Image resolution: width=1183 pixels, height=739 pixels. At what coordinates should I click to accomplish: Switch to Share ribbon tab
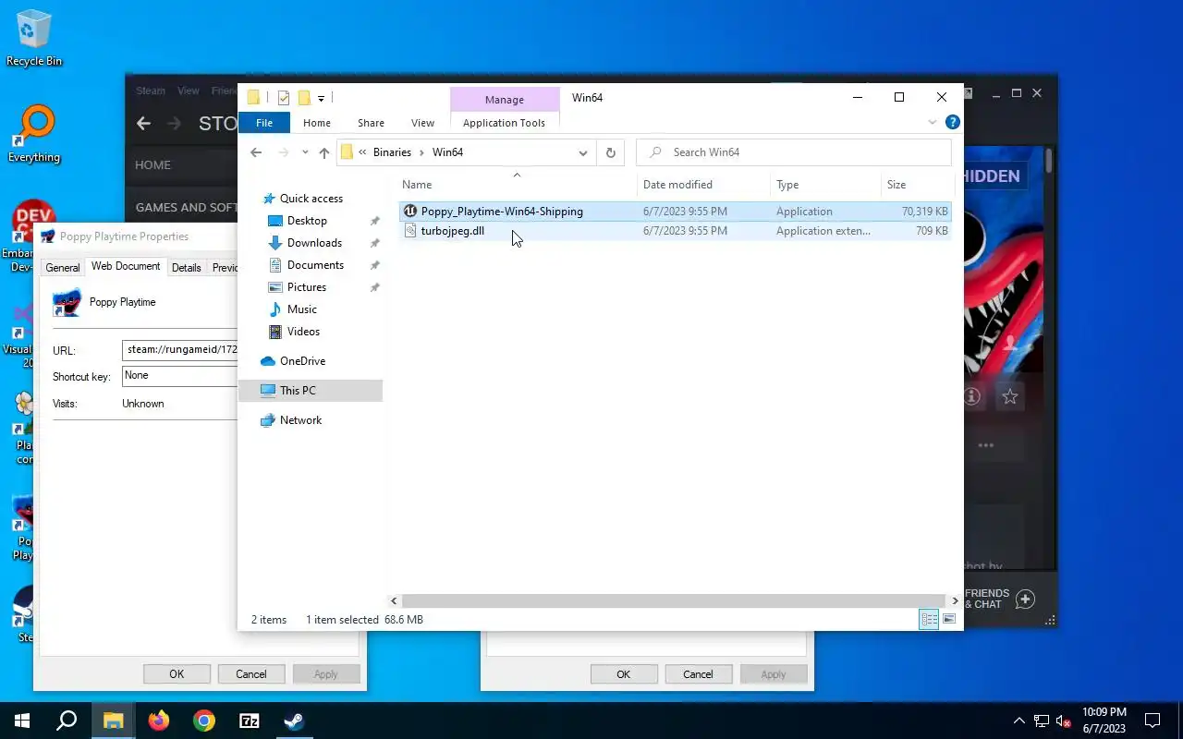[x=371, y=123]
